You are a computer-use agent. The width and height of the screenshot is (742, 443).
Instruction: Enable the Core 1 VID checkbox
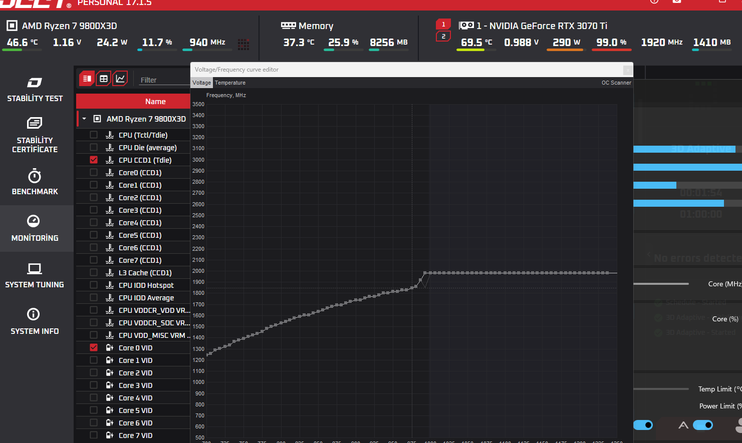[94, 360]
